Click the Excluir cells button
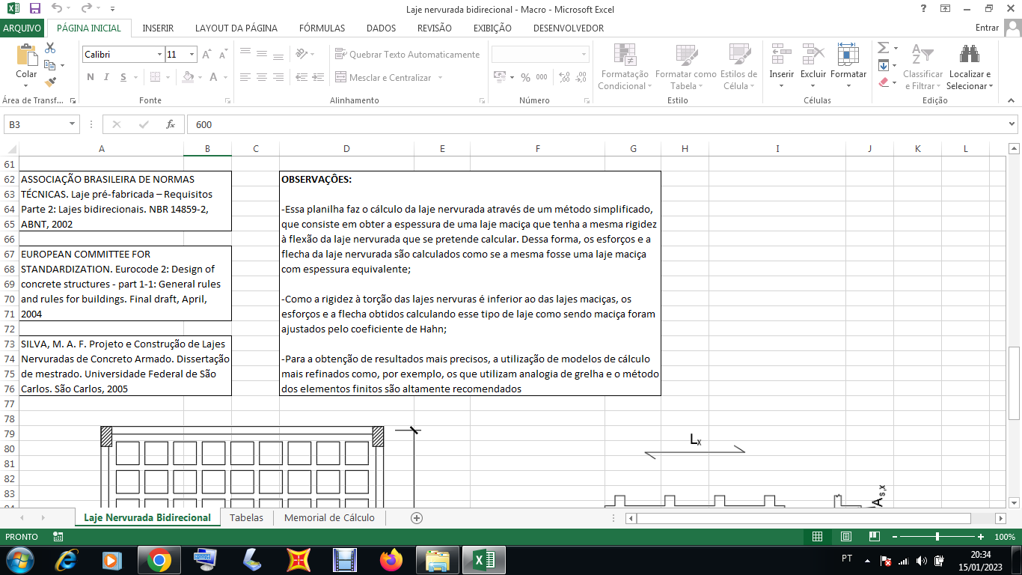Image resolution: width=1022 pixels, height=575 pixels. click(813, 67)
